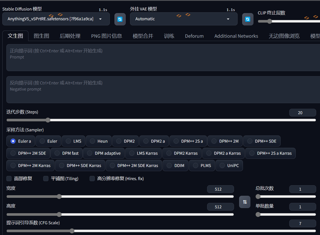The image size is (320, 235).
Task: Enable 高分辨率修复 (Hires. fix)
Action: pos(92,179)
